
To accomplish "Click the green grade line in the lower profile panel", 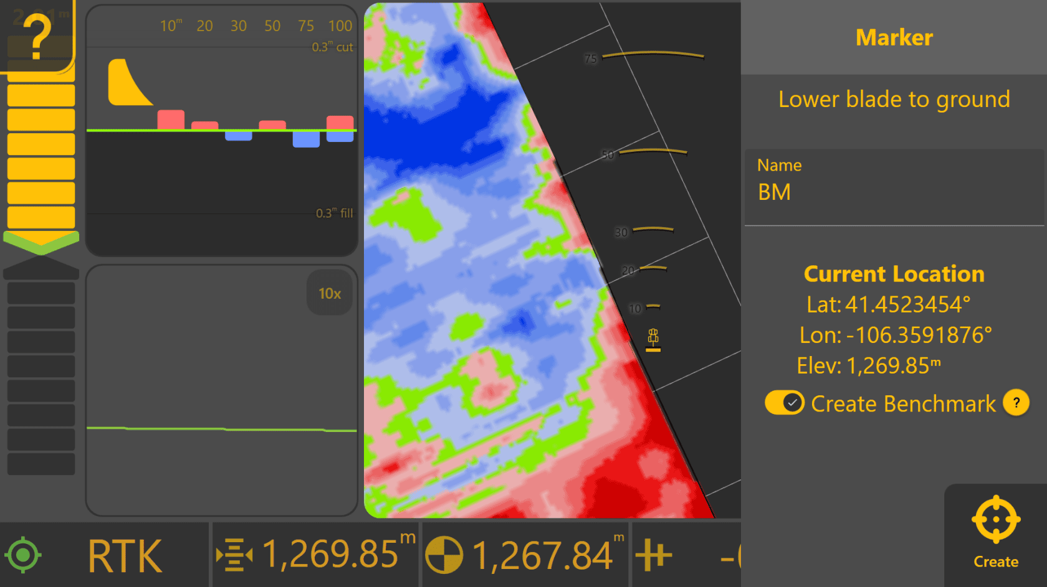I will [221, 429].
